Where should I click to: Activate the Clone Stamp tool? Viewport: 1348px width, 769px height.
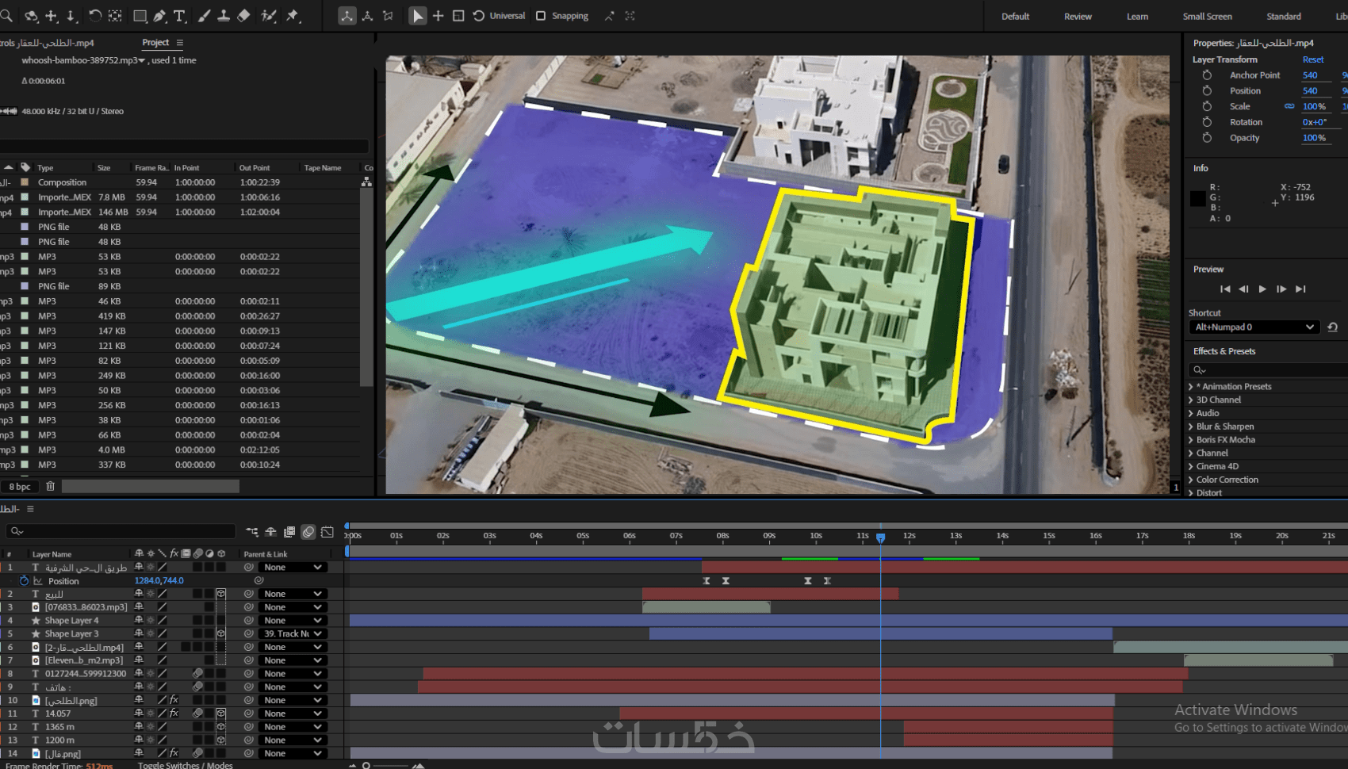[x=224, y=16]
